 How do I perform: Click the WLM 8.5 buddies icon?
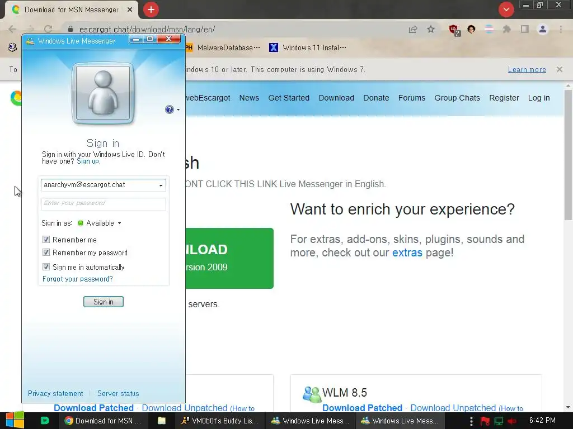point(312,394)
